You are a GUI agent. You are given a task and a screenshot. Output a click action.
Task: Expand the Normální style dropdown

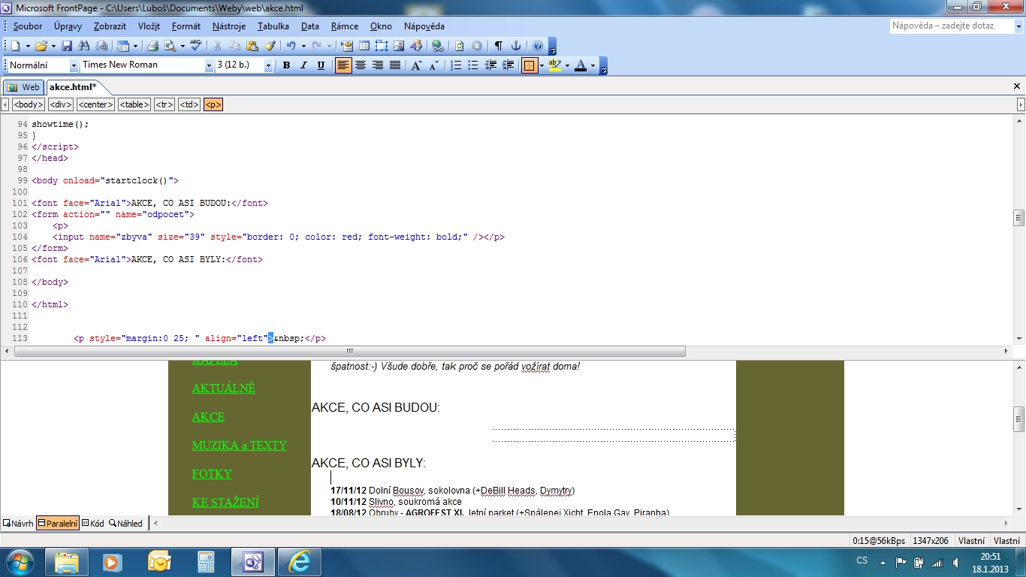[x=74, y=65]
